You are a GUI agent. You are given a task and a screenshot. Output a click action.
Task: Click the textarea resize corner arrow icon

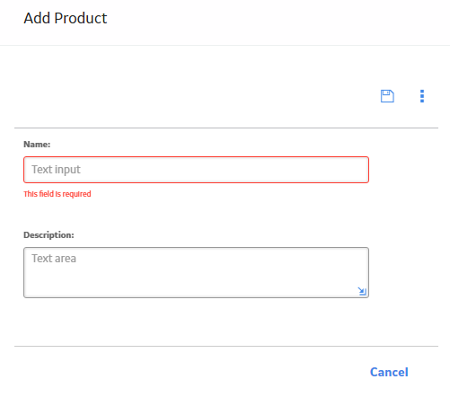(362, 291)
